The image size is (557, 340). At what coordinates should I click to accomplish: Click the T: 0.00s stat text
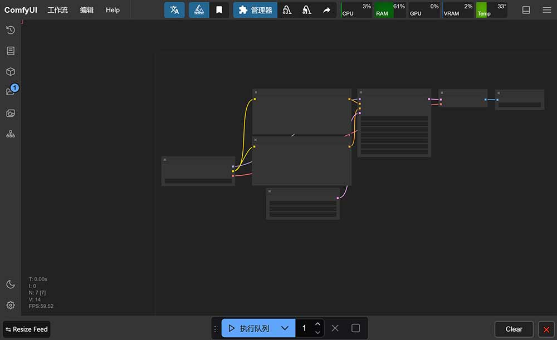(x=38, y=279)
